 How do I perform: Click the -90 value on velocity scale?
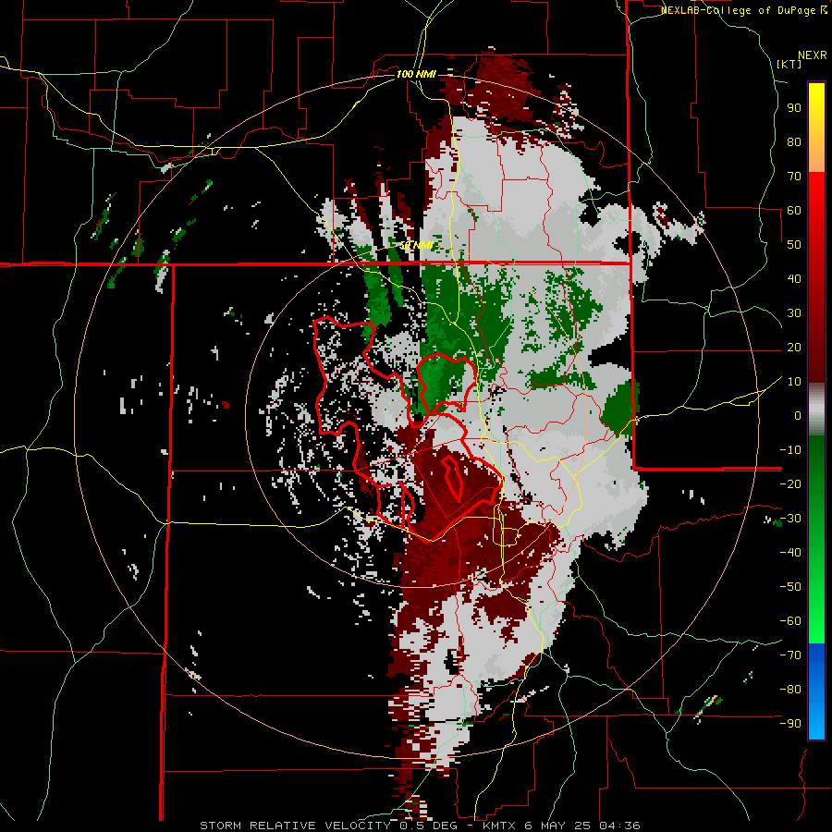click(790, 723)
